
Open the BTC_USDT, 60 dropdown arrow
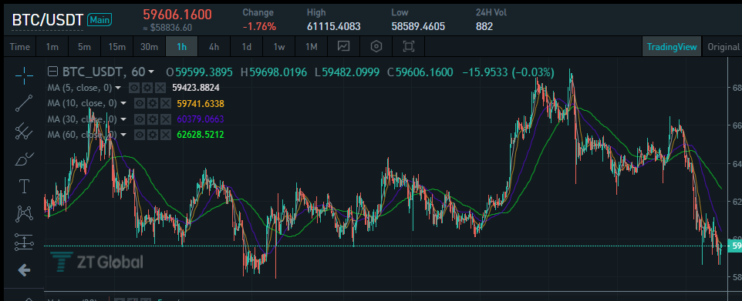click(151, 72)
